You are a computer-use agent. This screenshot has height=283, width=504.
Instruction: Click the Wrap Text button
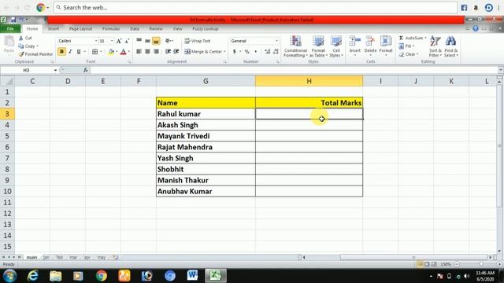(x=198, y=41)
